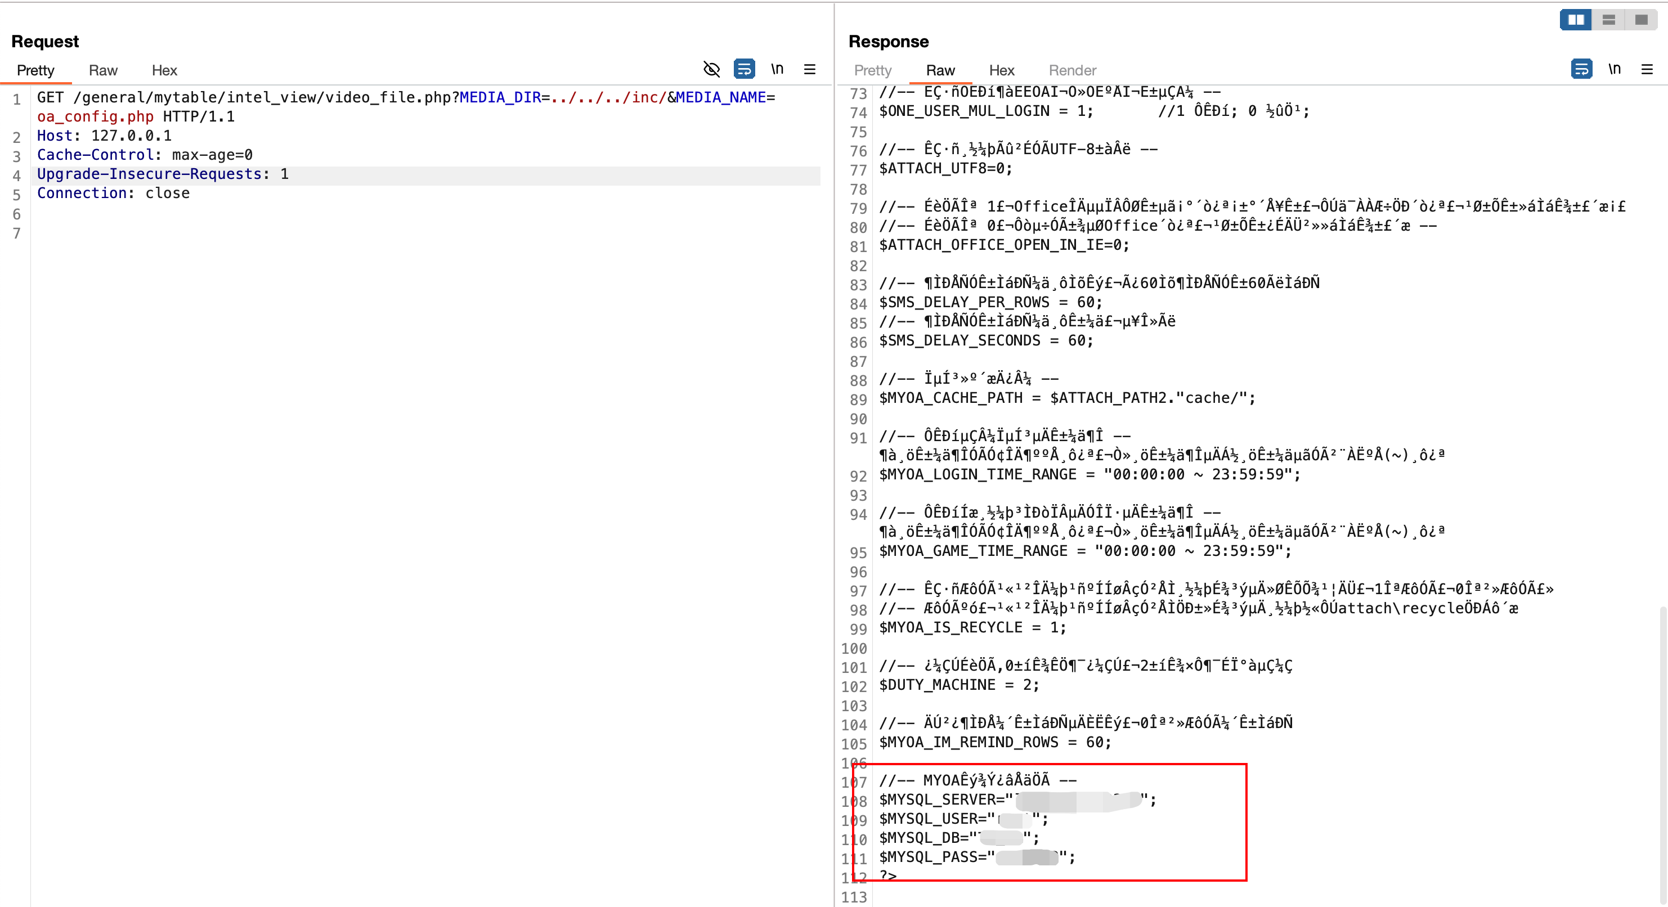Switch Request view to Hex tab
Viewport: 1668px width, 907px height.
point(164,70)
